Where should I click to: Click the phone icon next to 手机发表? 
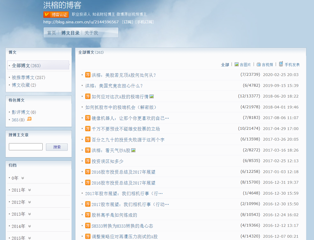click(x=281, y=64)
